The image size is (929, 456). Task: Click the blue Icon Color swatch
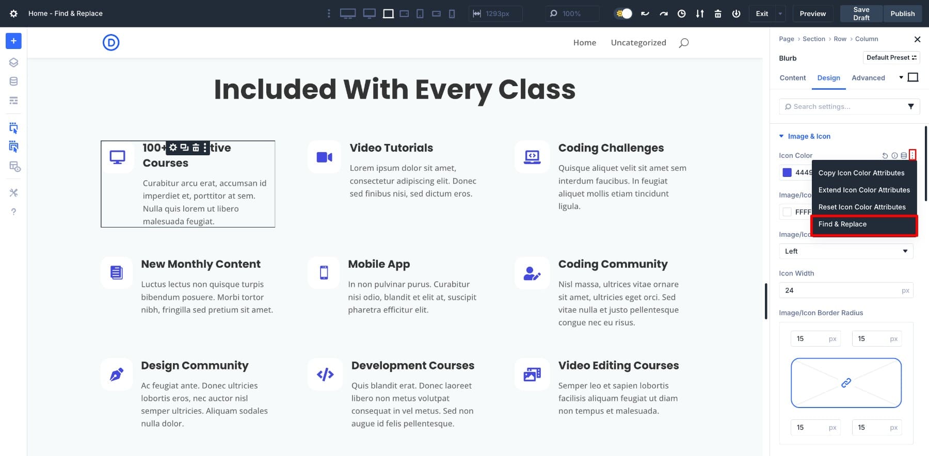(787, 173)
